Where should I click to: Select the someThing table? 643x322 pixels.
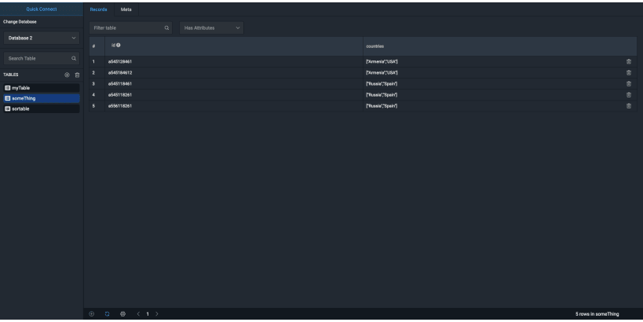pyautogui.click(x=42, y=98)
